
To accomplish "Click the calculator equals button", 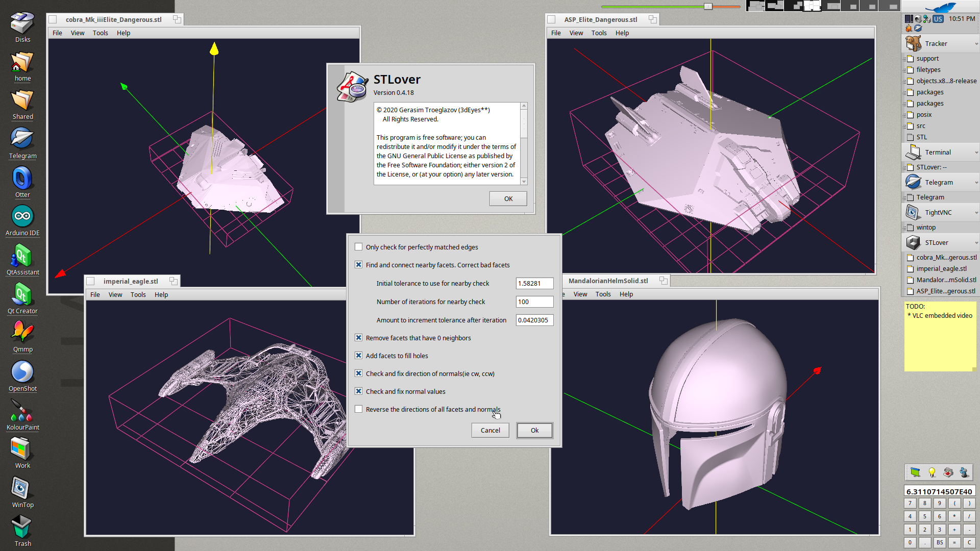I will point(954,542).
